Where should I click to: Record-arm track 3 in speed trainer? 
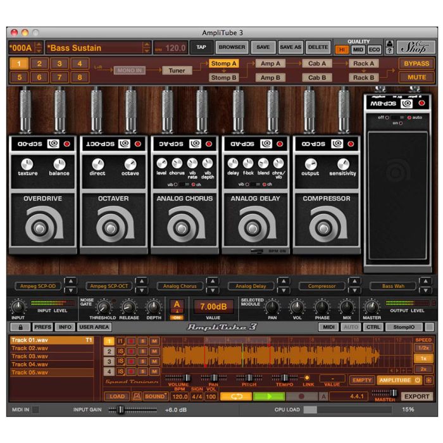(131, 361)
